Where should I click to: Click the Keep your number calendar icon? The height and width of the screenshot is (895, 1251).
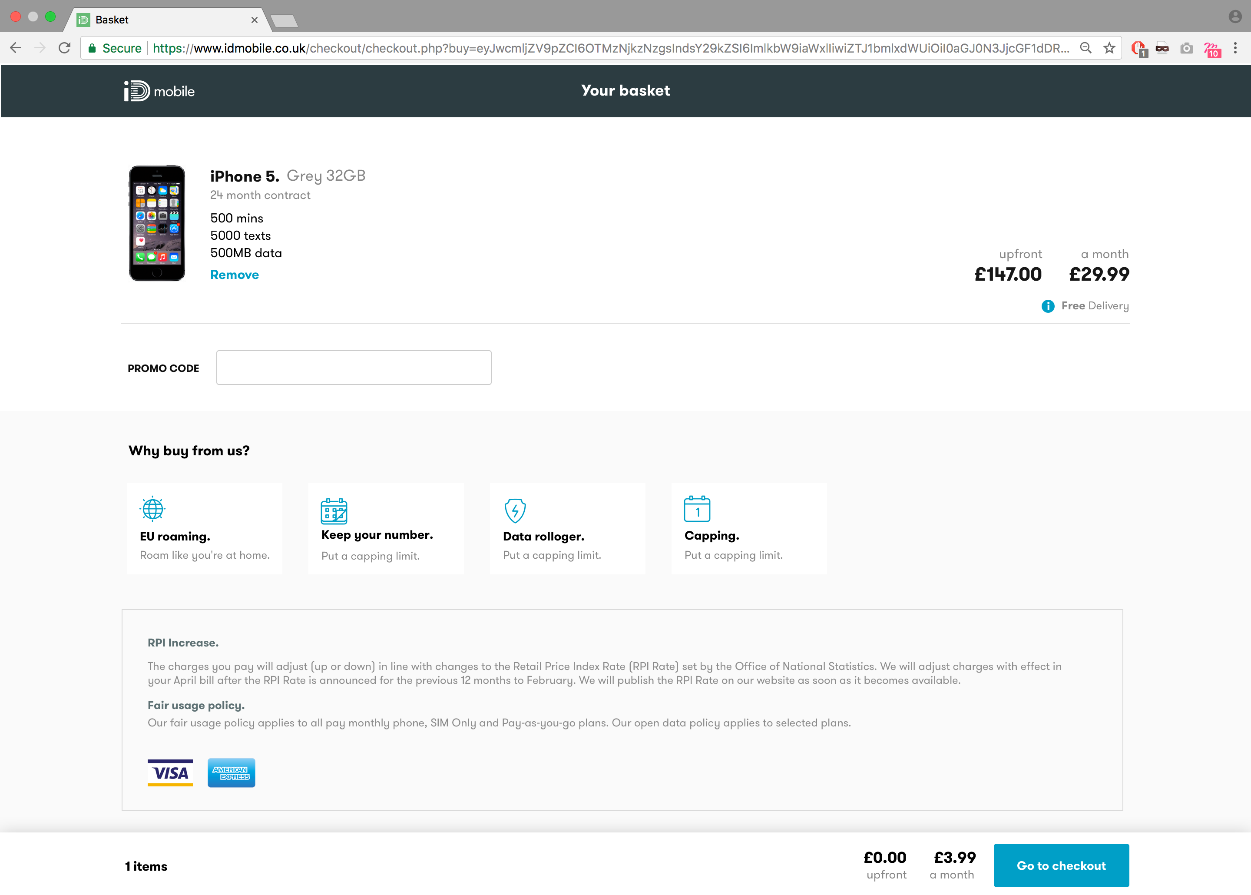(x=334, y=511)
